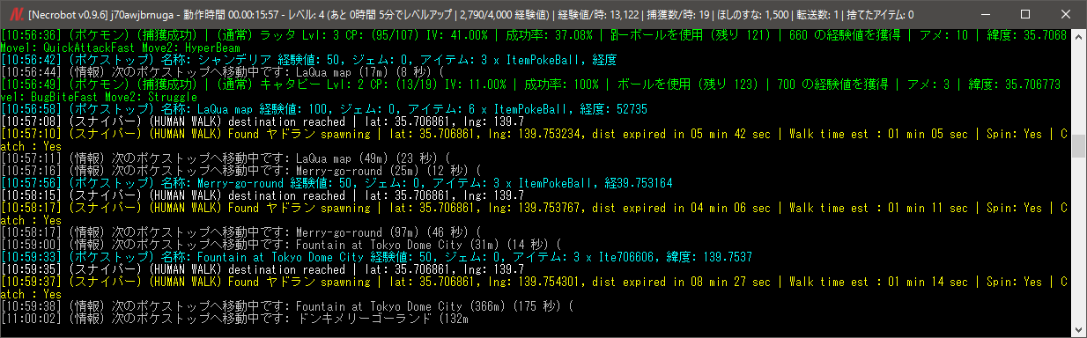Click the scrollbar track below the thumb
The height and width of the screenshot is (338, 1087).
tap(1078, 238)
